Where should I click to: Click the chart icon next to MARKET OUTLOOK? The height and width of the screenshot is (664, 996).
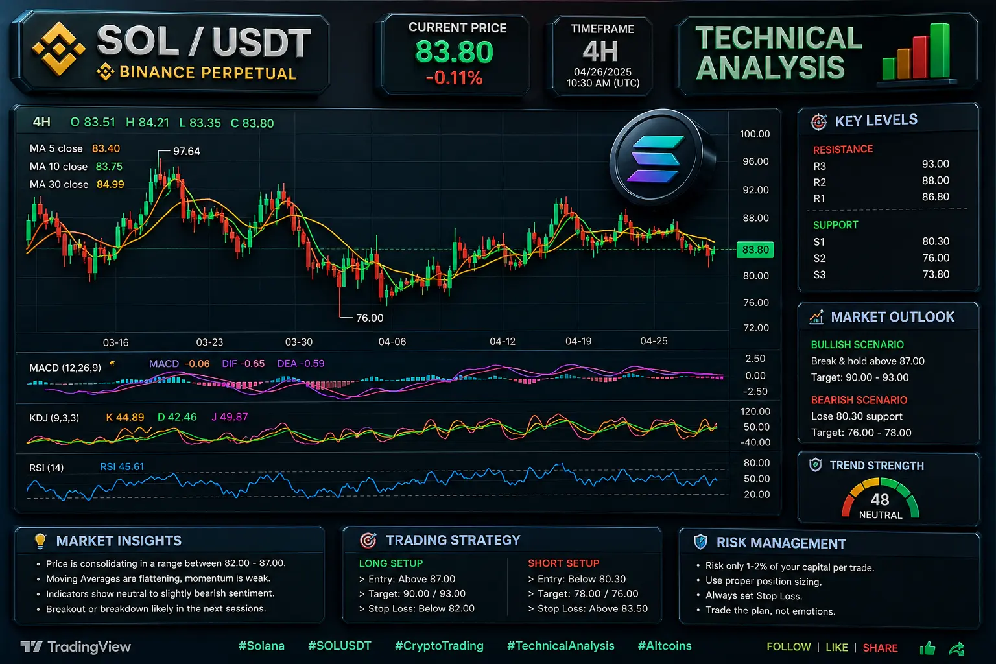pyautogui.click(x=816, y=317)
